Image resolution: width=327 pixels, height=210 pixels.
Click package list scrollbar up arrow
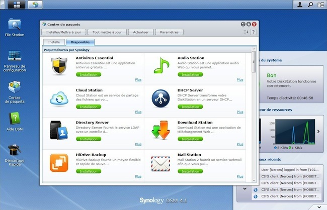(254, 49)
